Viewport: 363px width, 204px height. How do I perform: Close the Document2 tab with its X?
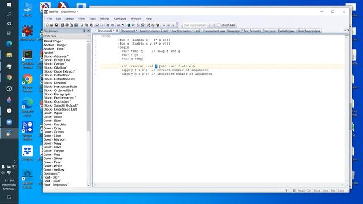[x=117, y=31]
